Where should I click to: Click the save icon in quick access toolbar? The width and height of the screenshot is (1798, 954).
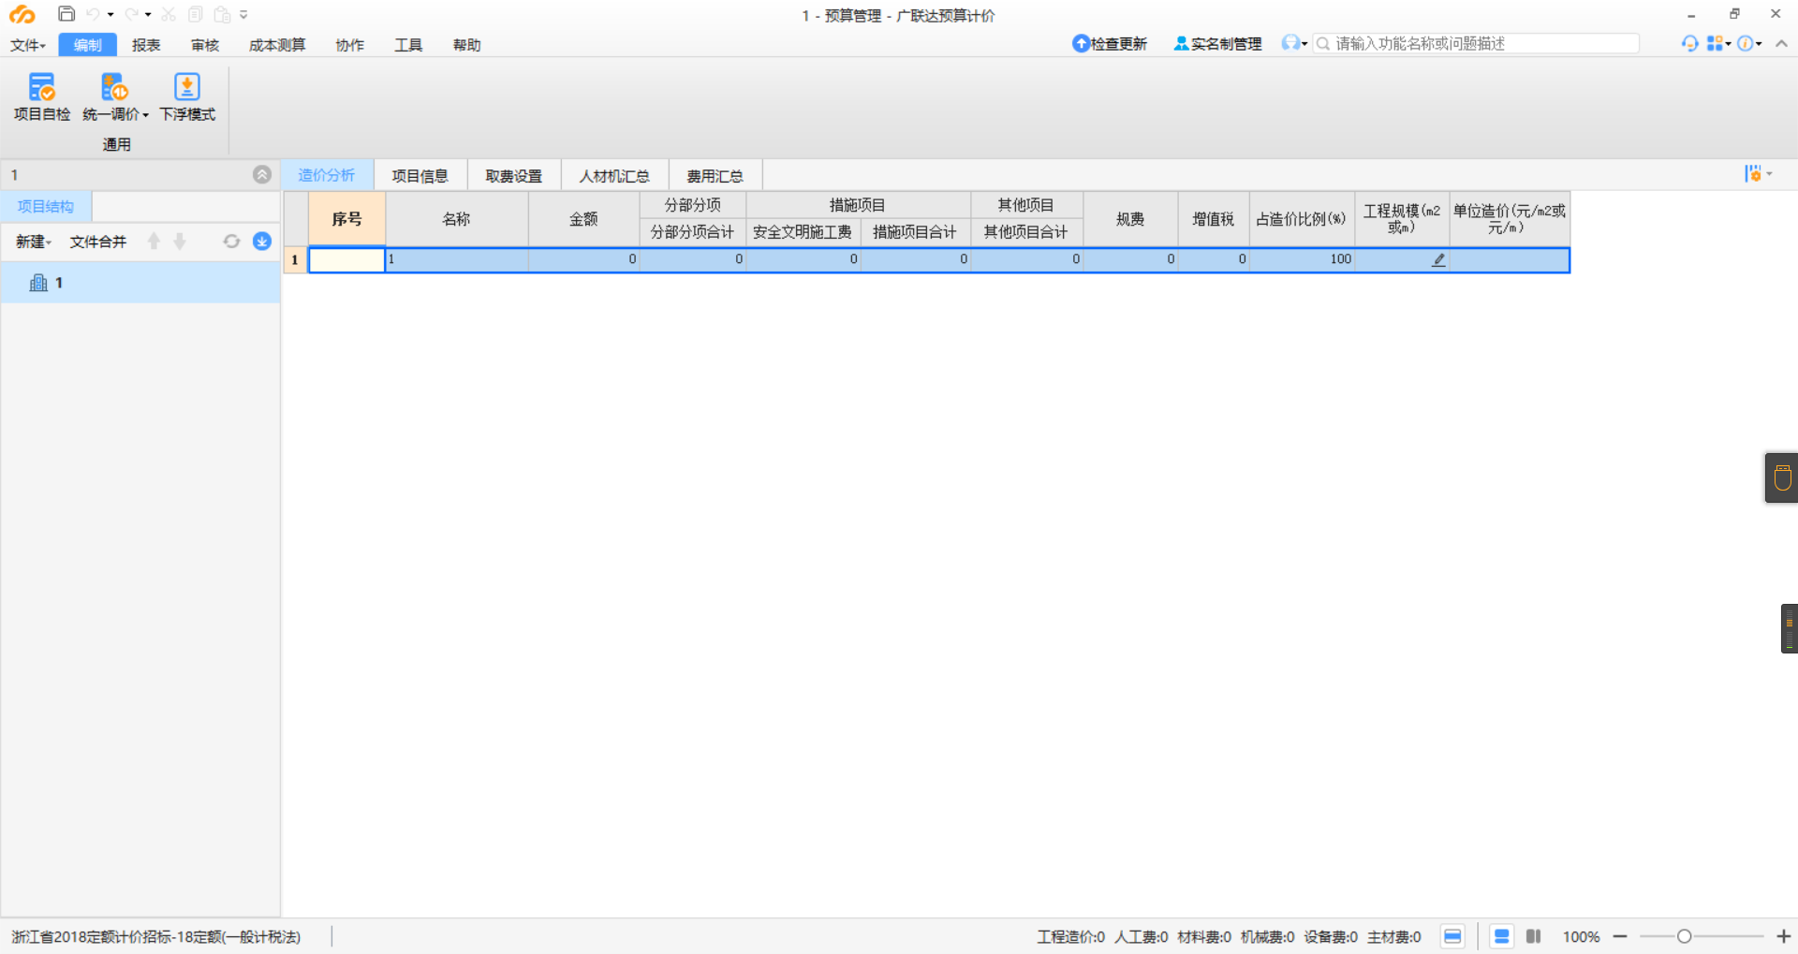66,14
